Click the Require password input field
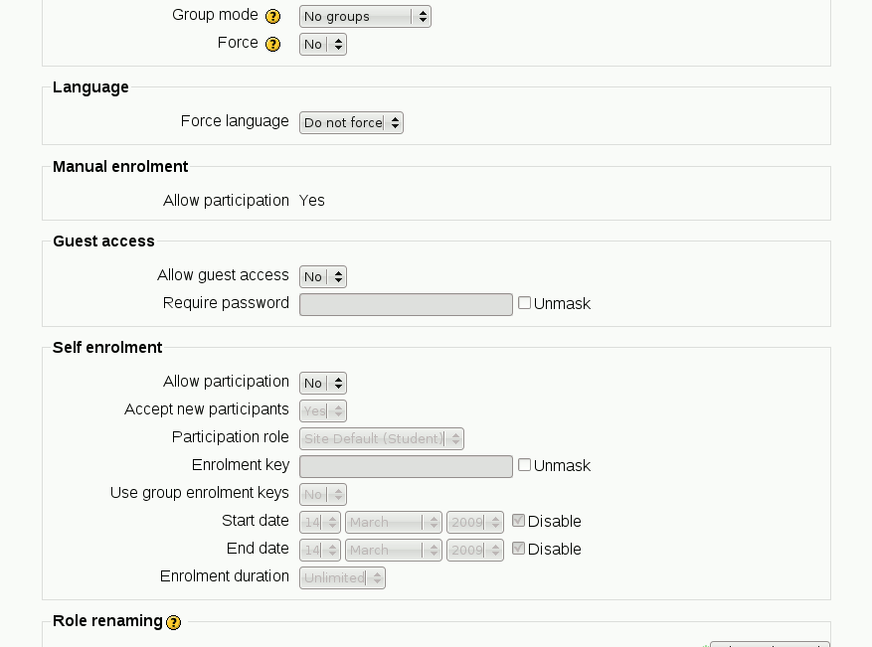872x647 pixels. (406, 304)
